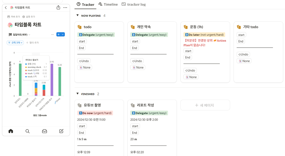285x156 pixels.
Task: Tap the compose new page icon
Action: tap(61, 131)
